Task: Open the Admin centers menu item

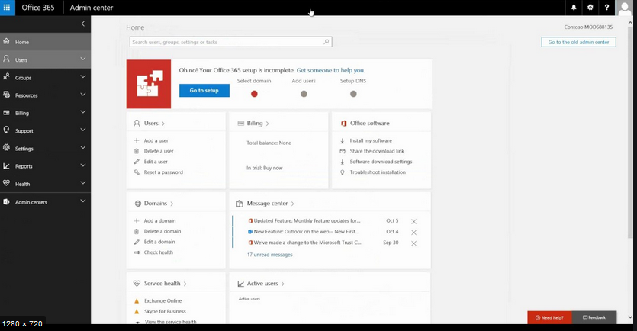Action: pyautogui.click(x=45, y=202)
